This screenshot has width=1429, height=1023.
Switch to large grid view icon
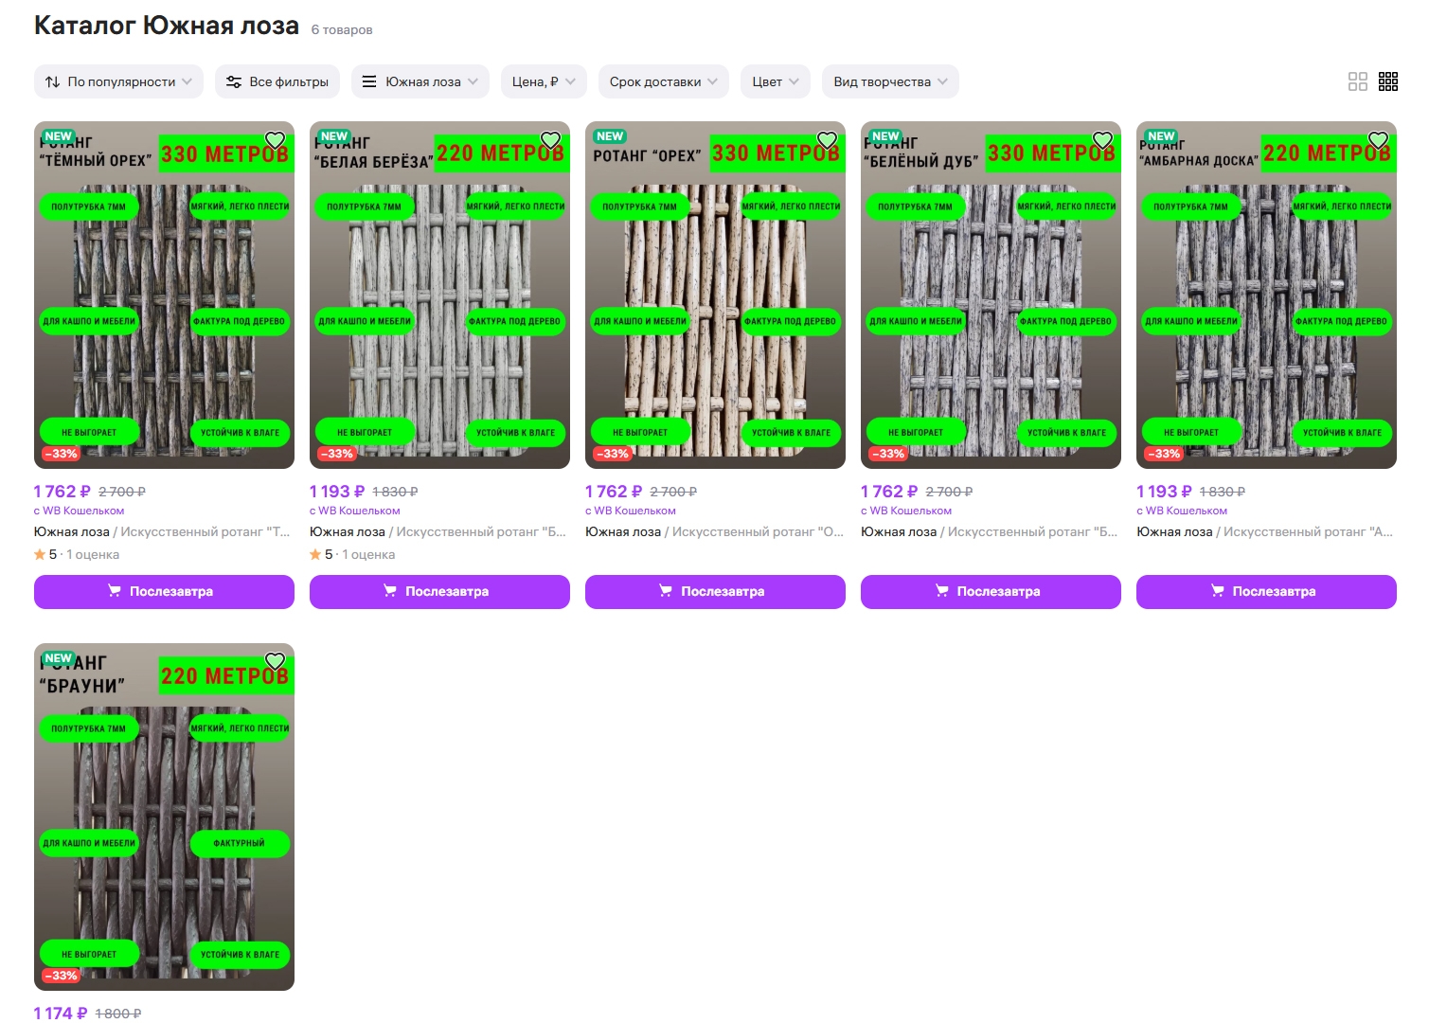[x=1357, y=81]
